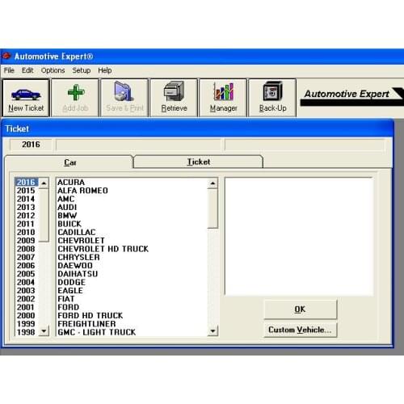
Task: Open the Options menu
Action: pyautogui.click(x=53, y=70)
